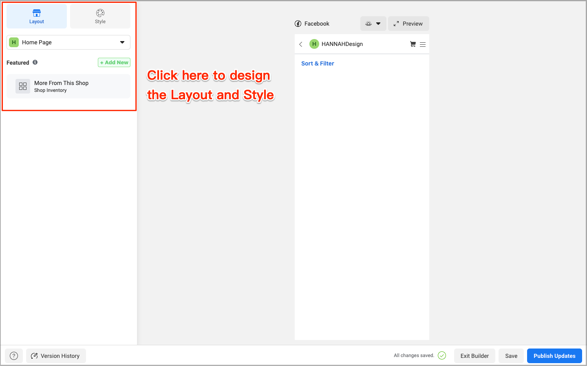Open the hamburger menu in preview
The image size is (587, 366).
click(423, 44)
